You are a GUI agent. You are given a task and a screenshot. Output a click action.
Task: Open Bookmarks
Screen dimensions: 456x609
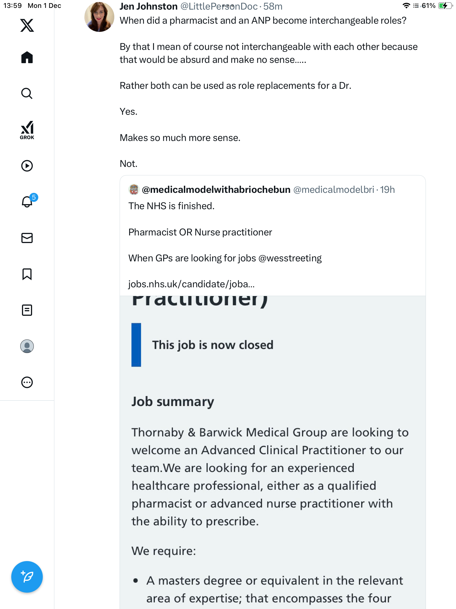[27, 274]
